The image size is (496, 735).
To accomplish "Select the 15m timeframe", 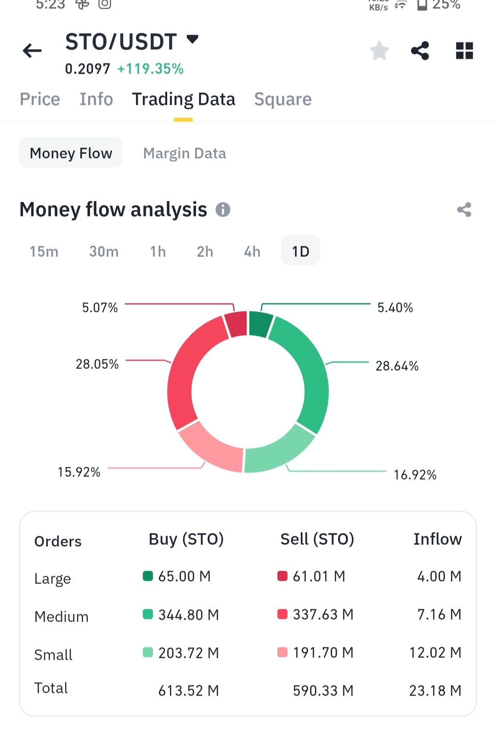I will pyautogui.click(x=44, y=252).
